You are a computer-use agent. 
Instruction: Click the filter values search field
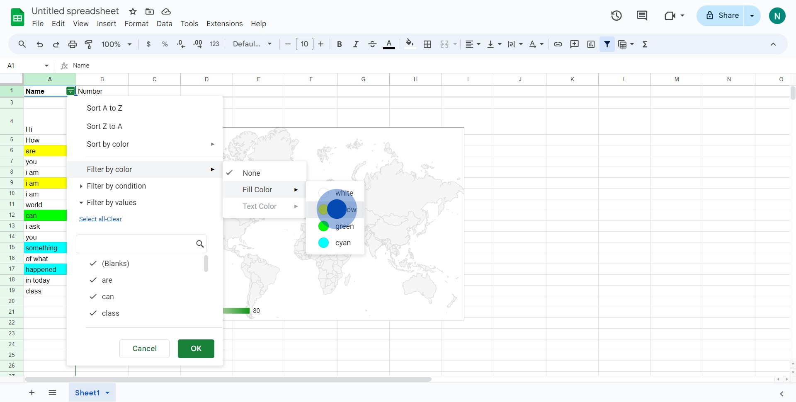pos(135,244)
